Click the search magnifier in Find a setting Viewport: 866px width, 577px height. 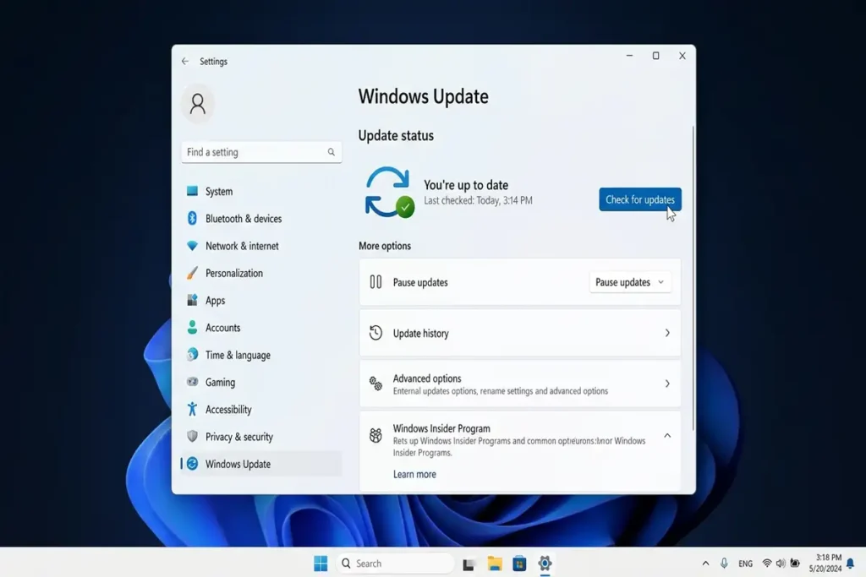click(331, 152)
